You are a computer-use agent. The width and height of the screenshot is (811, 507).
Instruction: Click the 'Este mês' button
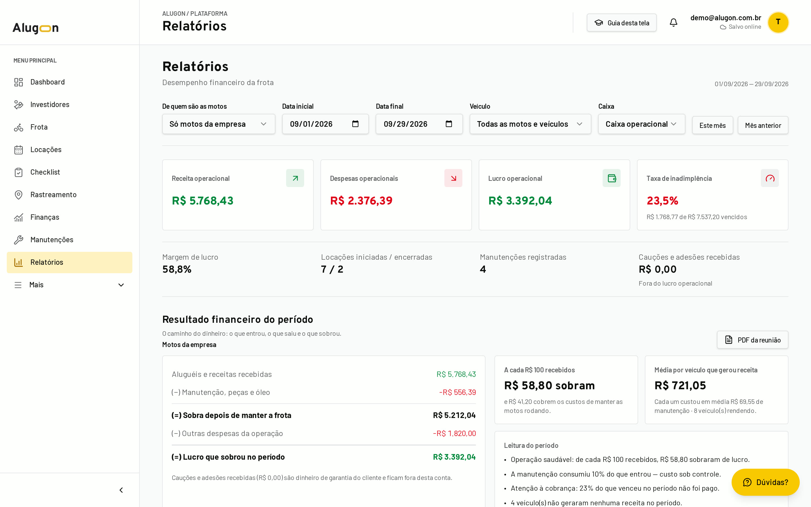pos(712,125)
